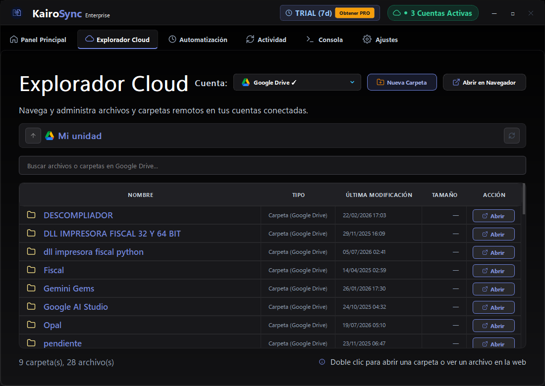
Task: Click Abrir for Google AI Studio
Action: (x=493, y=307)
